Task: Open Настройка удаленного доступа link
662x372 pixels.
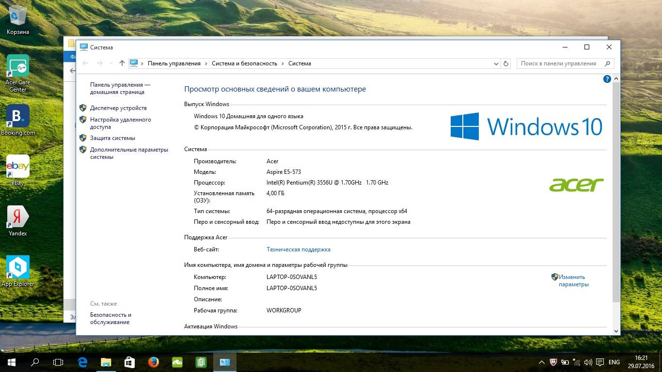Action: (x=121, y=123)
